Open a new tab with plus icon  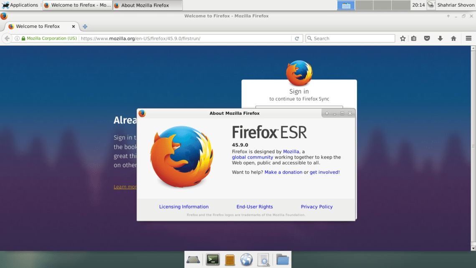85,27
